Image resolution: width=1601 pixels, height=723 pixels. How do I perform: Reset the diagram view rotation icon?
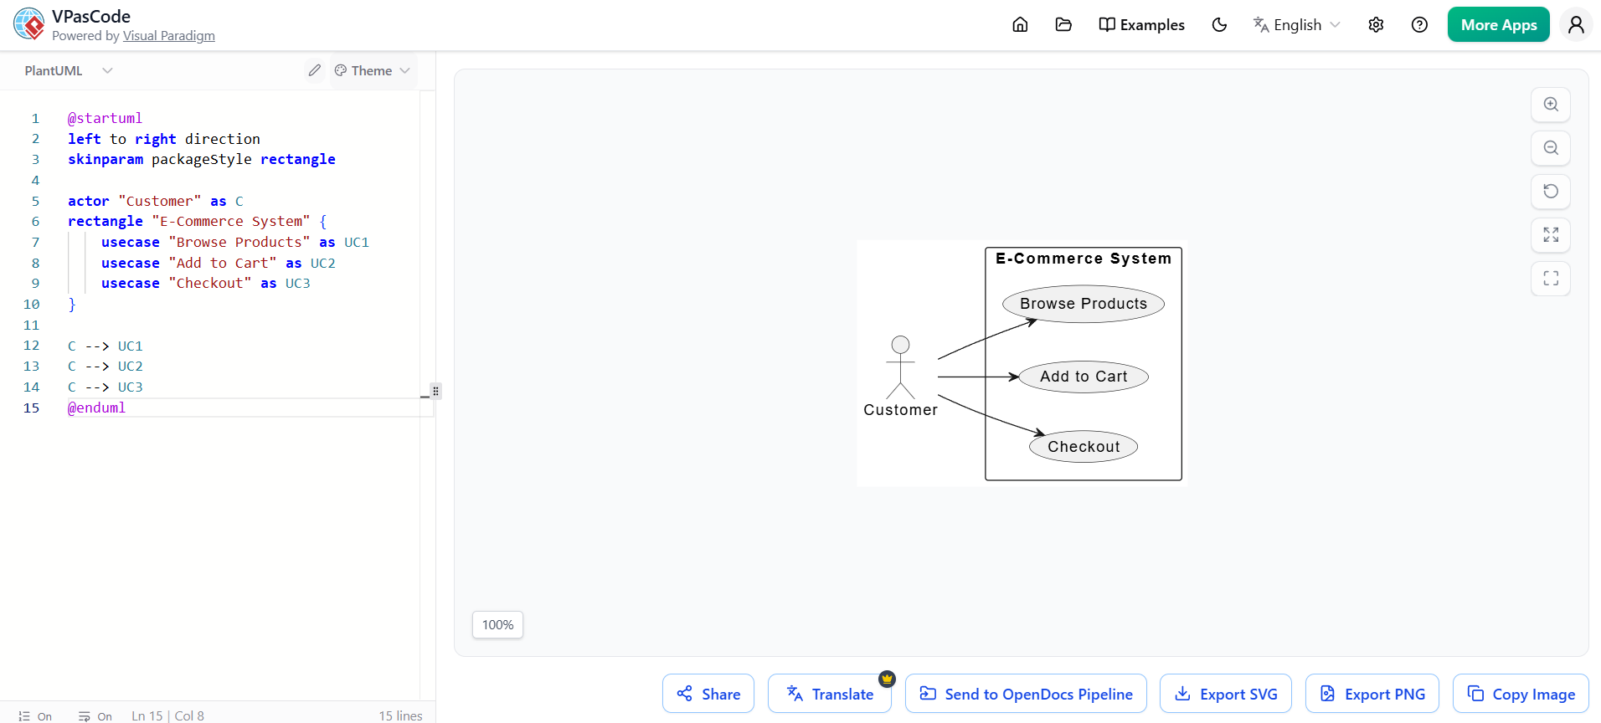pyautogui.click(x=1551, y=192)
